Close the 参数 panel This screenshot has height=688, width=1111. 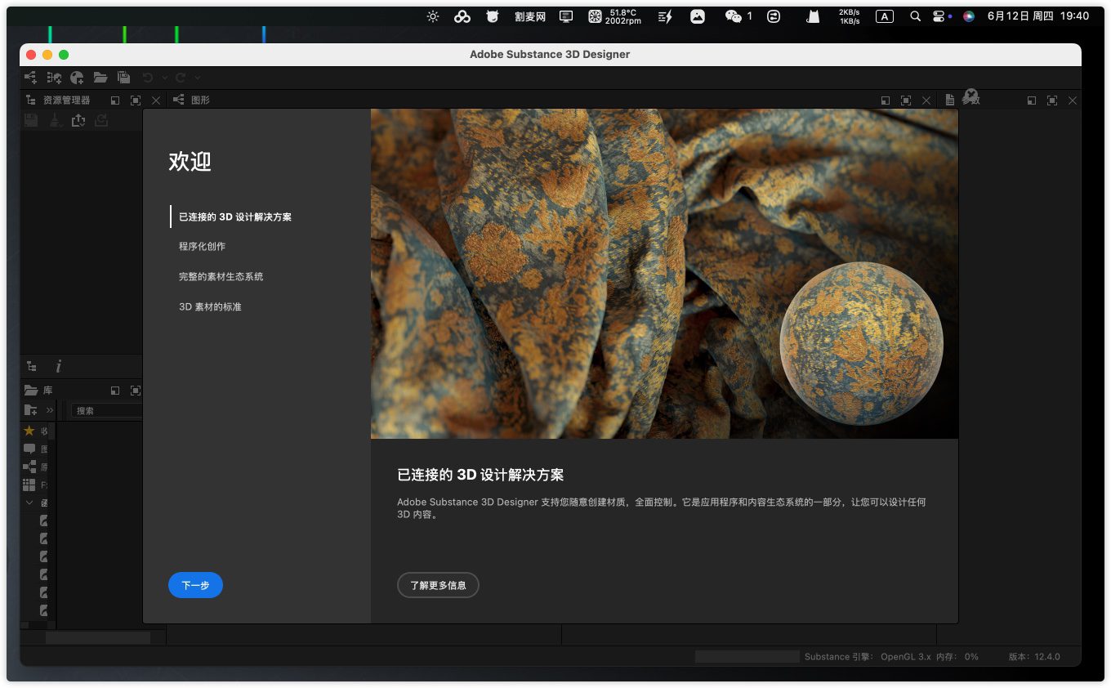click(1073, 101)
